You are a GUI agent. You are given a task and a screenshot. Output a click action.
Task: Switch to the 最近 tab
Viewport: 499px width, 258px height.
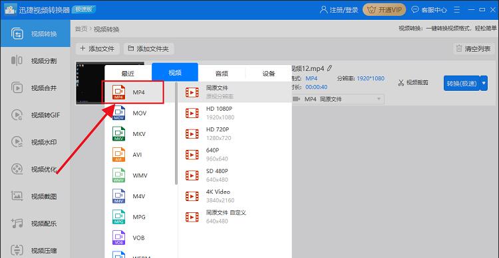click(128, 74)
